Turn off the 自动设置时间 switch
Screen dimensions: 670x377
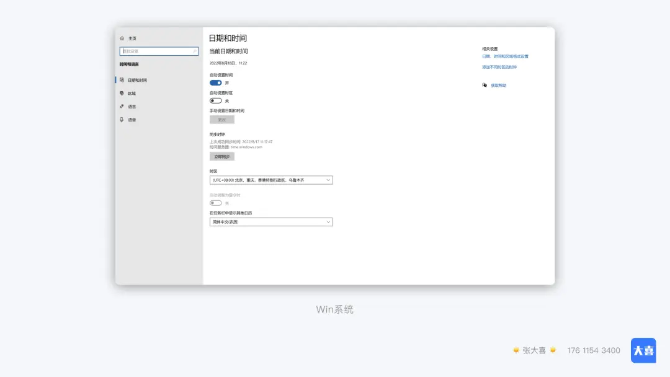pos(216,83)
